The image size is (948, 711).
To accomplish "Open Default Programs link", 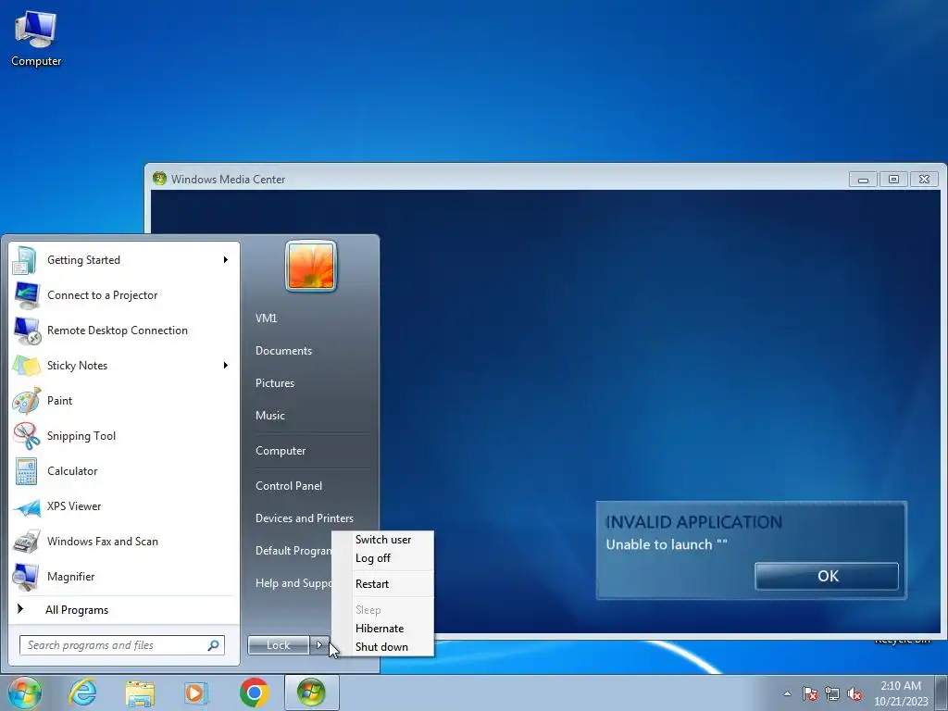I will [293, 551].
